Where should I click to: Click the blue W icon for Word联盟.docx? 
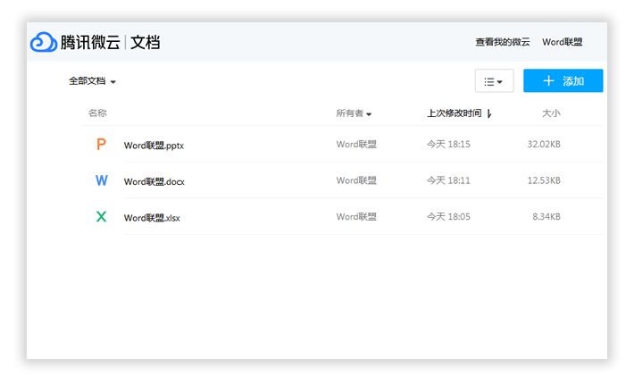pyautogui.click(x=102, y=180)
